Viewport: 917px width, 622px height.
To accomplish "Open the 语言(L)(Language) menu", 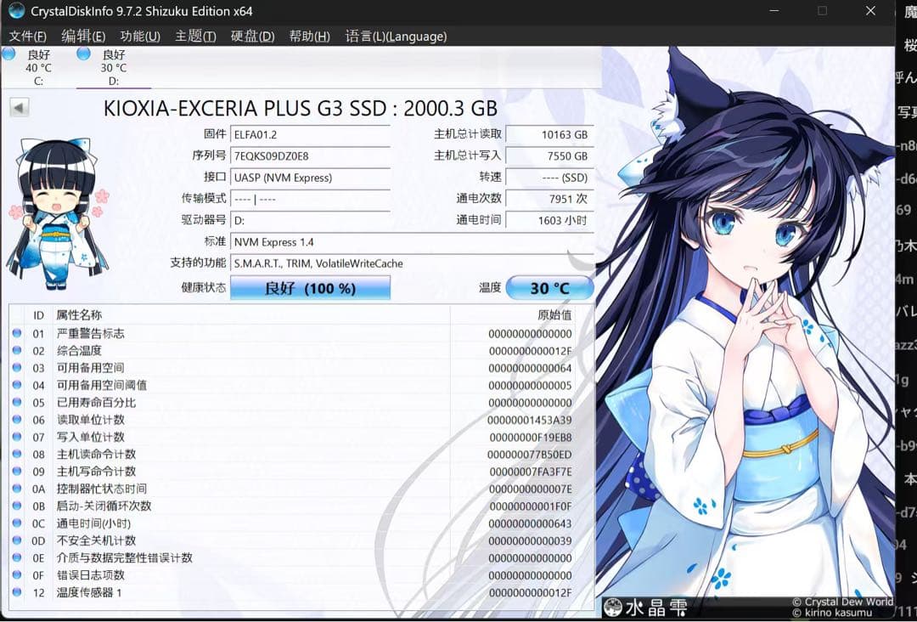I will [396, 37].
